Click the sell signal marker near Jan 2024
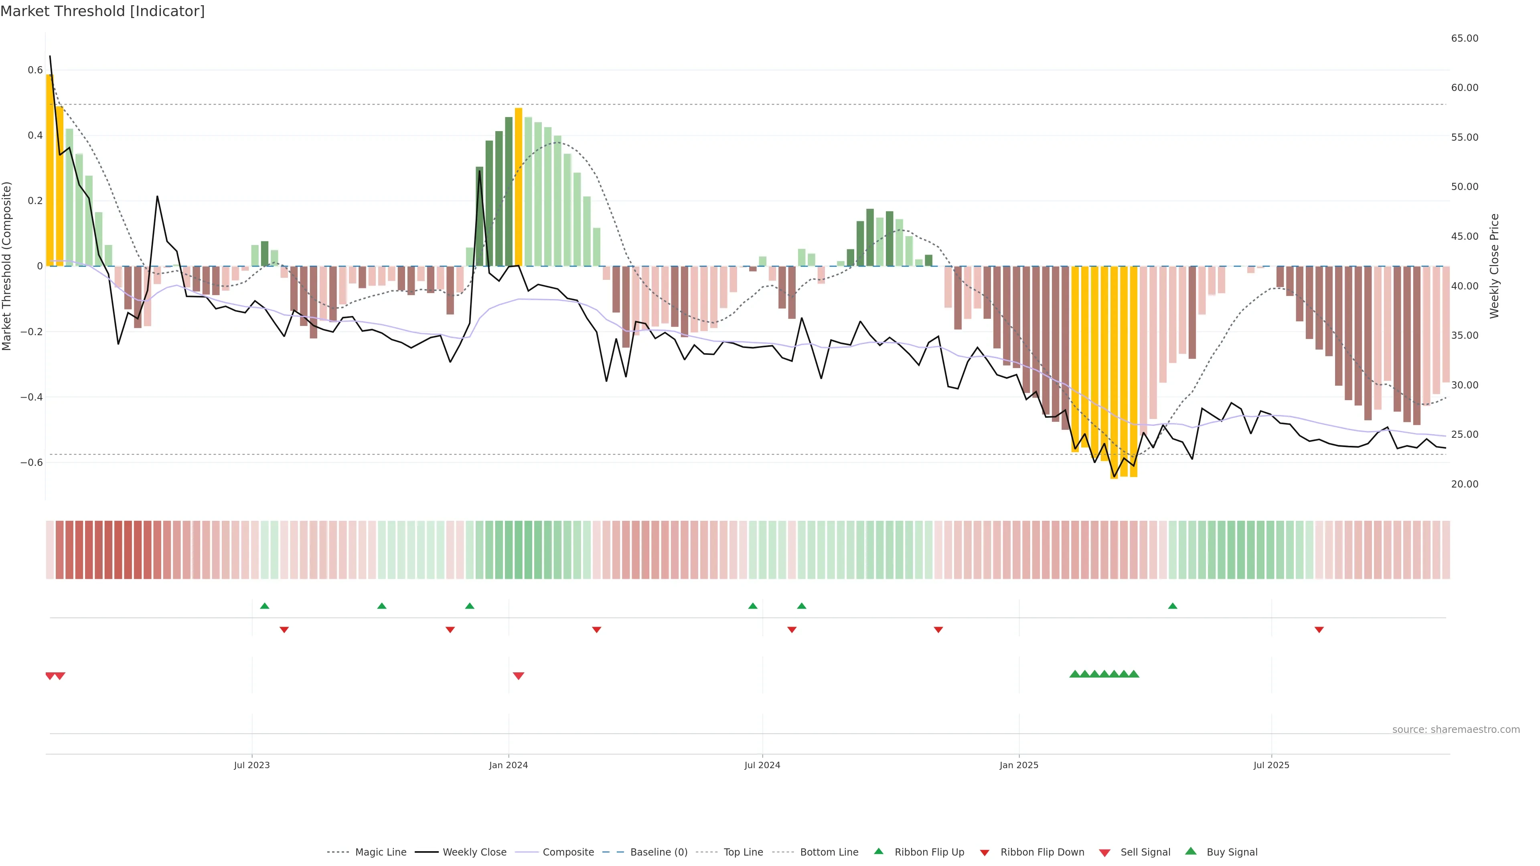The width and height of the screenshot is (1540, 866). pyautogui.click(x=518, y=676)
